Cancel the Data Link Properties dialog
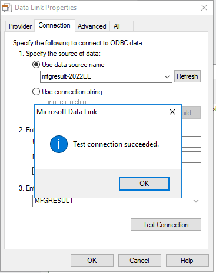 (139, 261)
